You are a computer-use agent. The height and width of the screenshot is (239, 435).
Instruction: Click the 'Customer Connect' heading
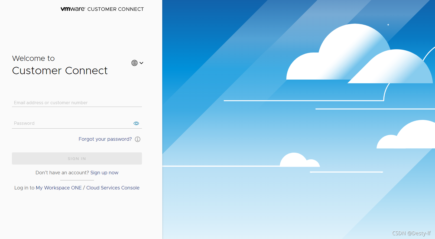tap(60, 71)
